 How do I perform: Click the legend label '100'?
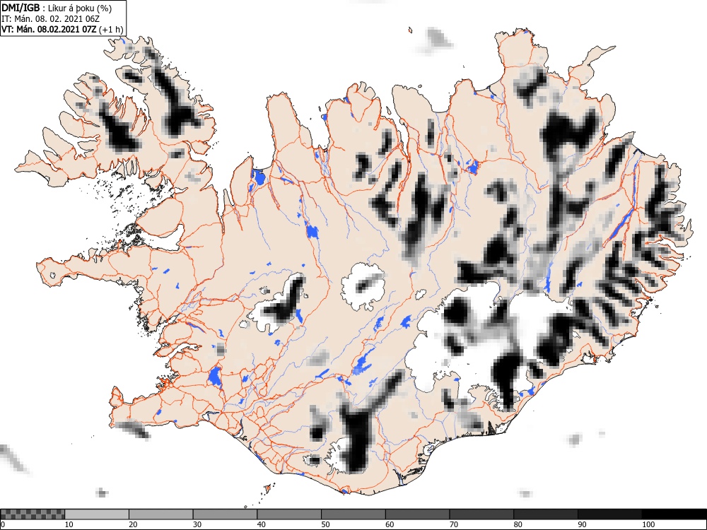pyautogui.click(x=648, y=524)
